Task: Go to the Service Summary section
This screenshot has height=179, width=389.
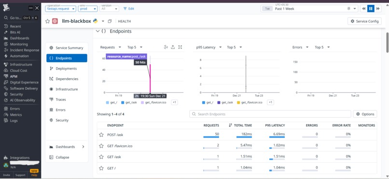Action: pos(67,48)
